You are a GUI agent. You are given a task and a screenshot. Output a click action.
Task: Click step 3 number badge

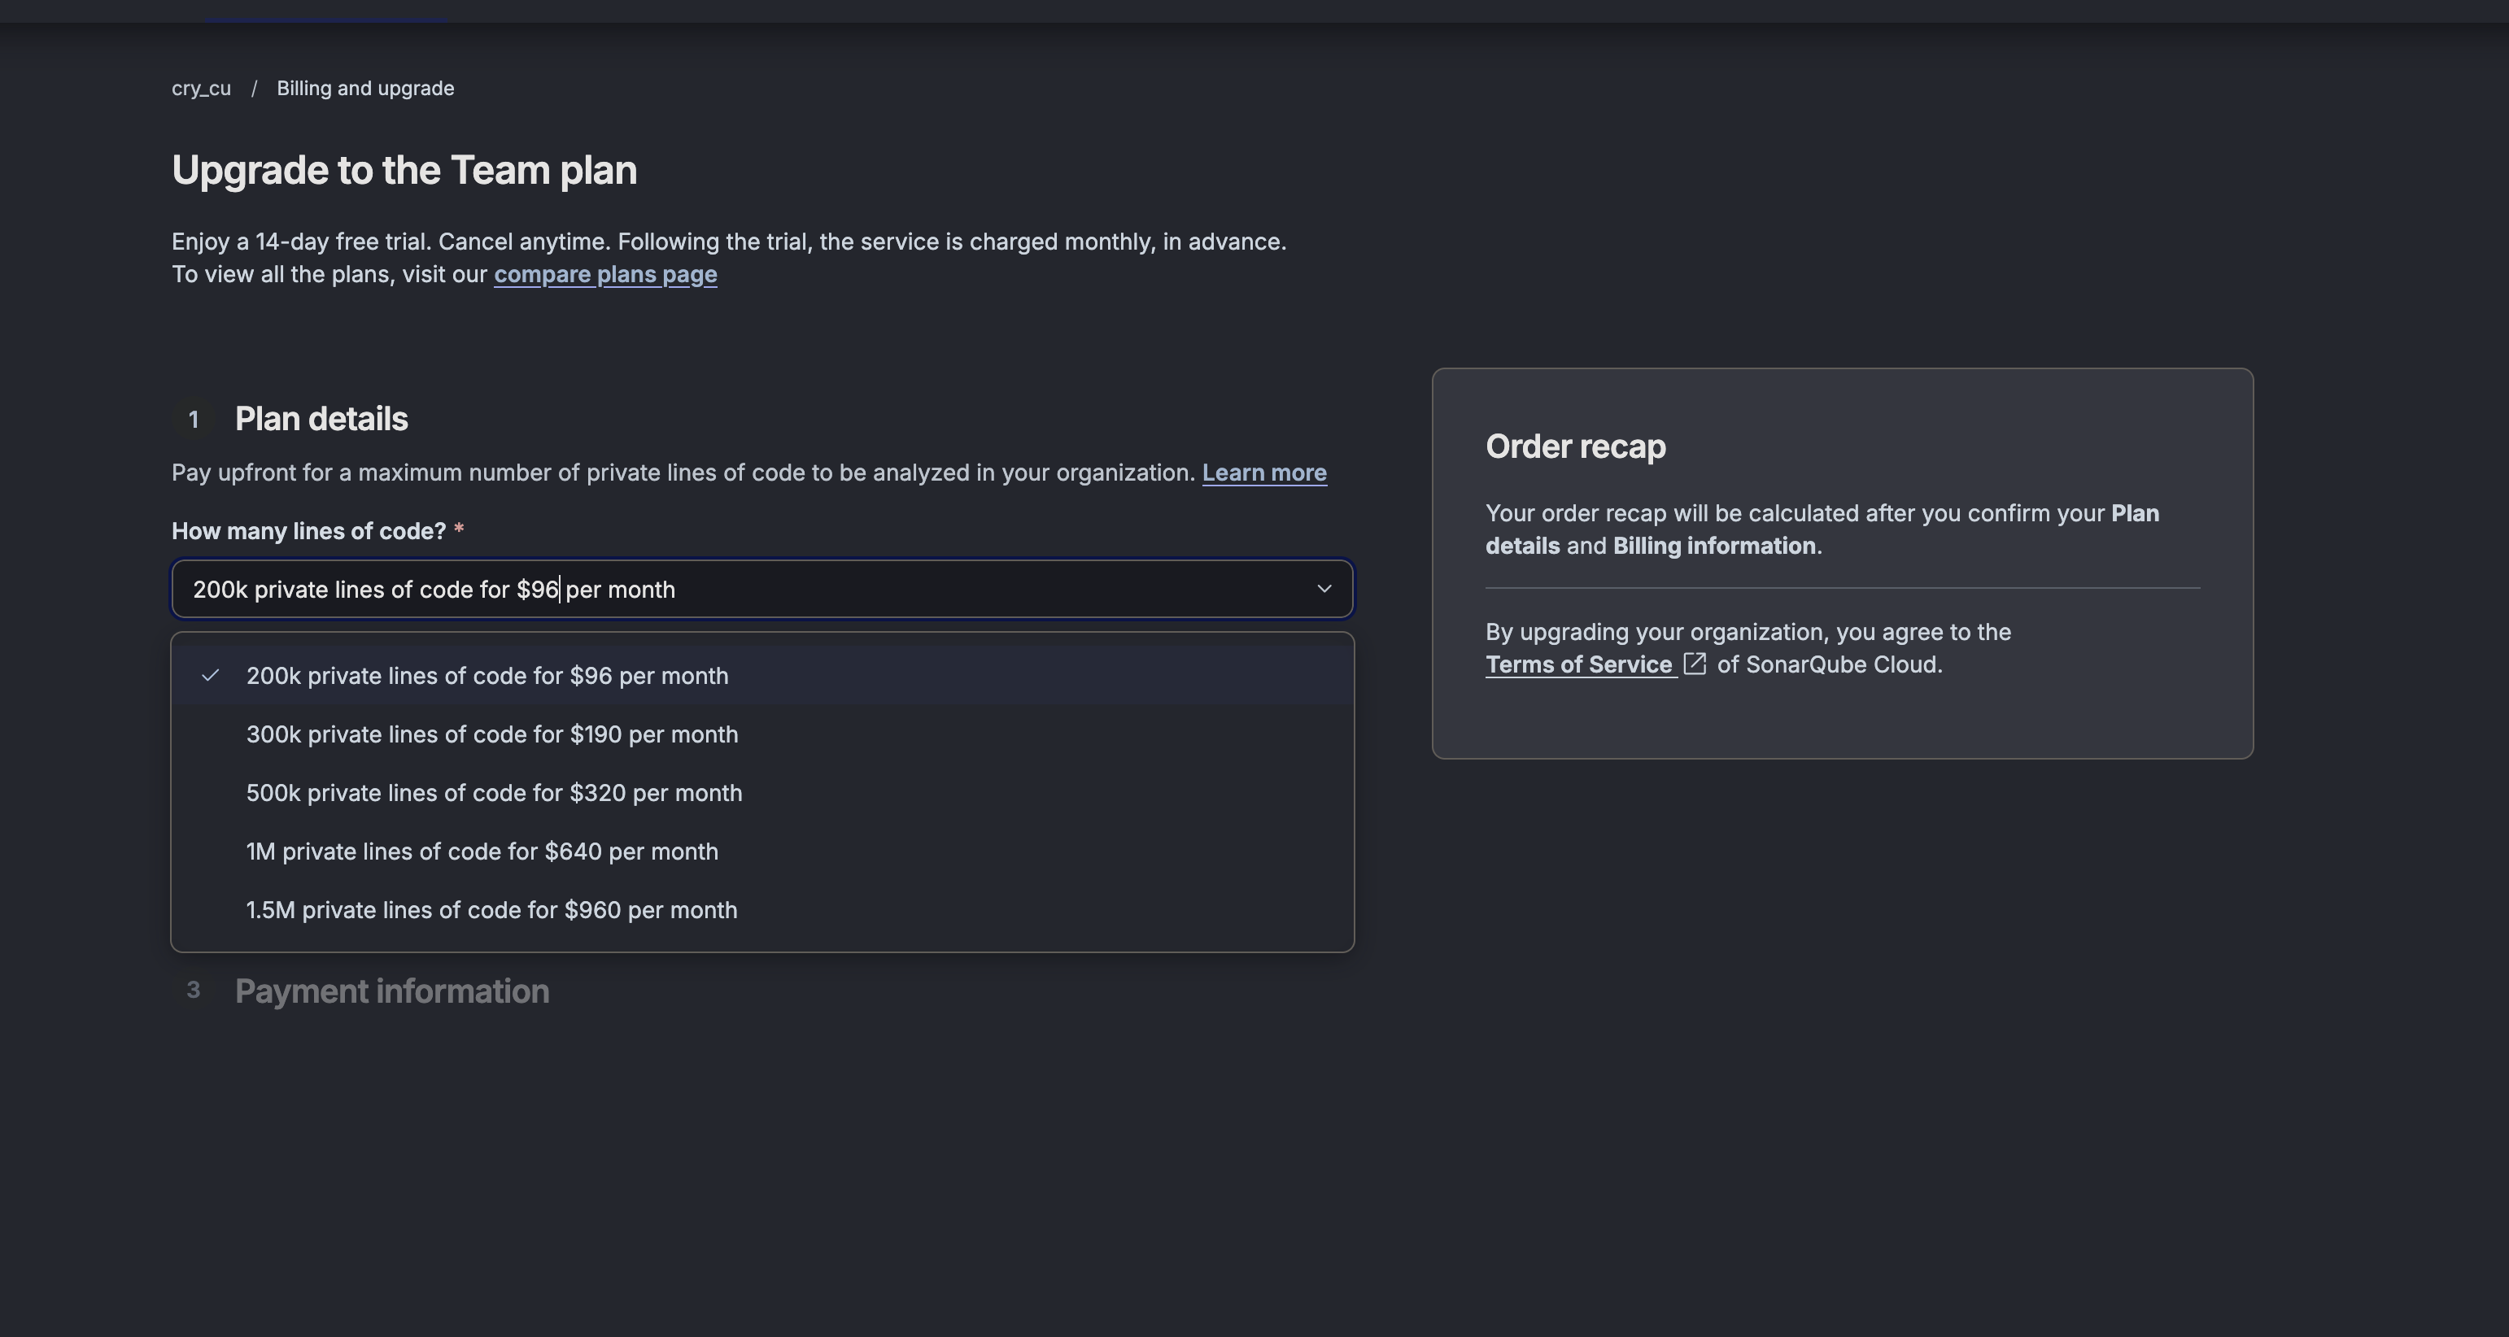pos(193,991)
